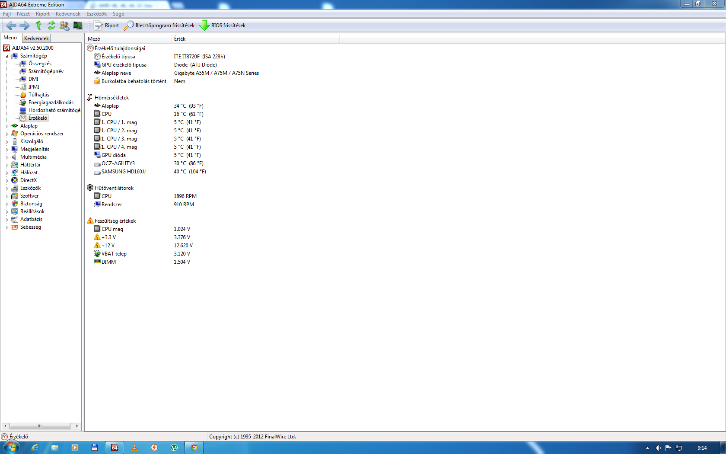Viewport: 726px width, 454px height.
Task: Expand the DirectX tree node
Action: pyautogui.click(x=7, y=181)
